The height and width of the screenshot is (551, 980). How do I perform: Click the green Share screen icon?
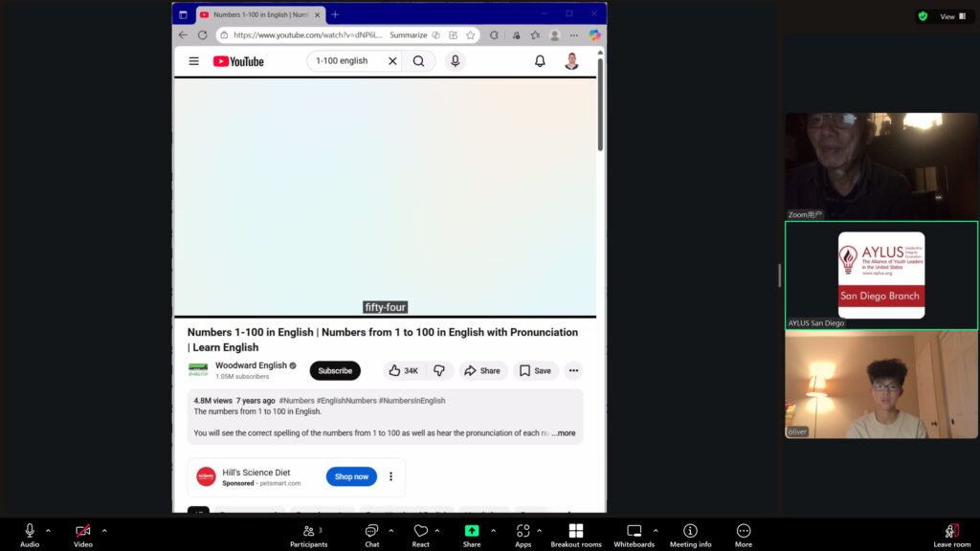click(x=472, y=531)
